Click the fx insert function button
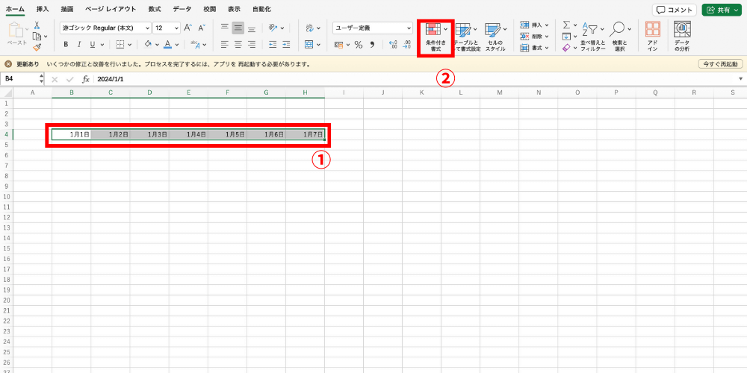 (86, 79)
